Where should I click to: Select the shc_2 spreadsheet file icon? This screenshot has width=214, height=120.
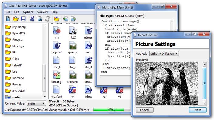(72, 60)
